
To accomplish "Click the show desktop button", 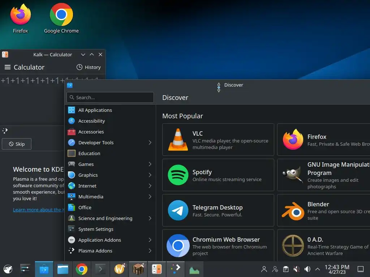I will point(361,269).
